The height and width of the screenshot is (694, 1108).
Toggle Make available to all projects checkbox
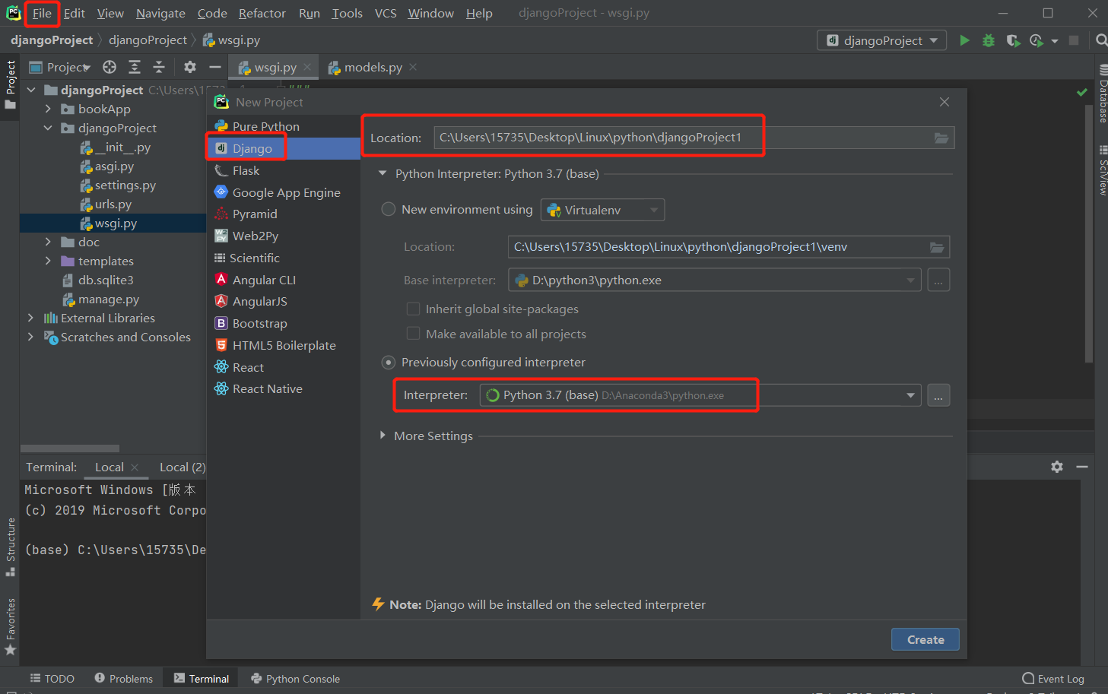pos(413,334)
